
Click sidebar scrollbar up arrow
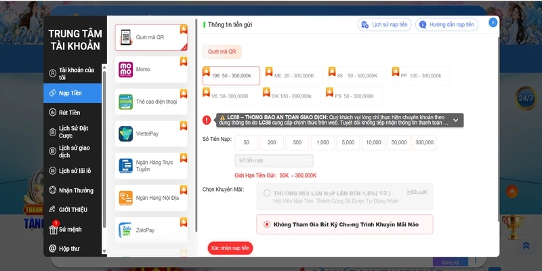[x=104, y=66]
